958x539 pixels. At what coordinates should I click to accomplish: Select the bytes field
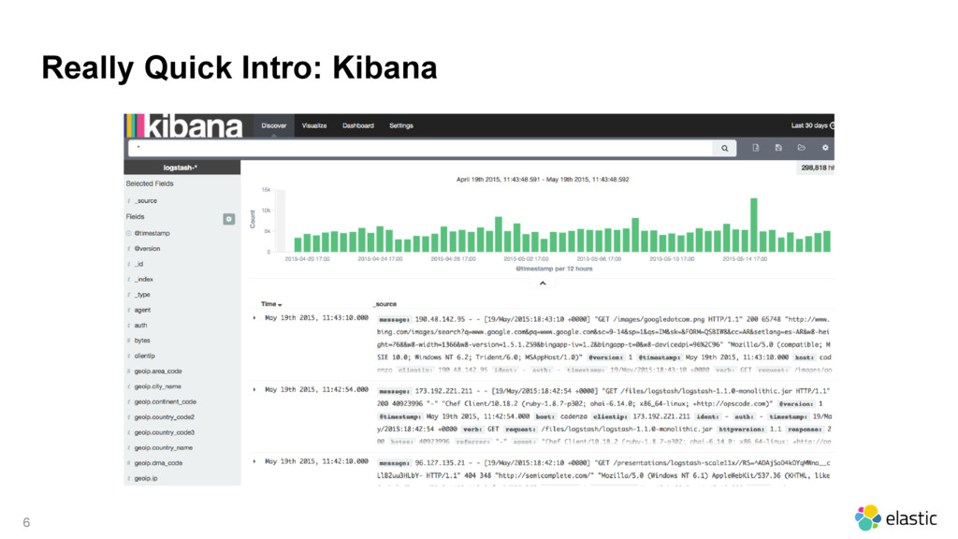[142, 341]
